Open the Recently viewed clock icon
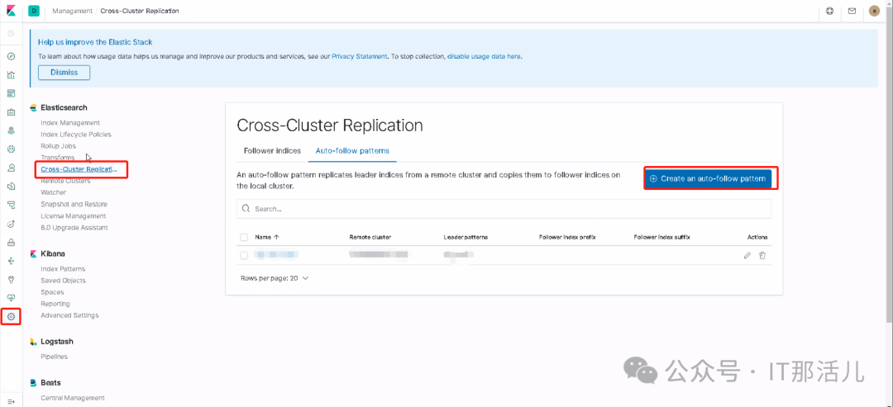893x407 pixels. click(x=11, y=34)
